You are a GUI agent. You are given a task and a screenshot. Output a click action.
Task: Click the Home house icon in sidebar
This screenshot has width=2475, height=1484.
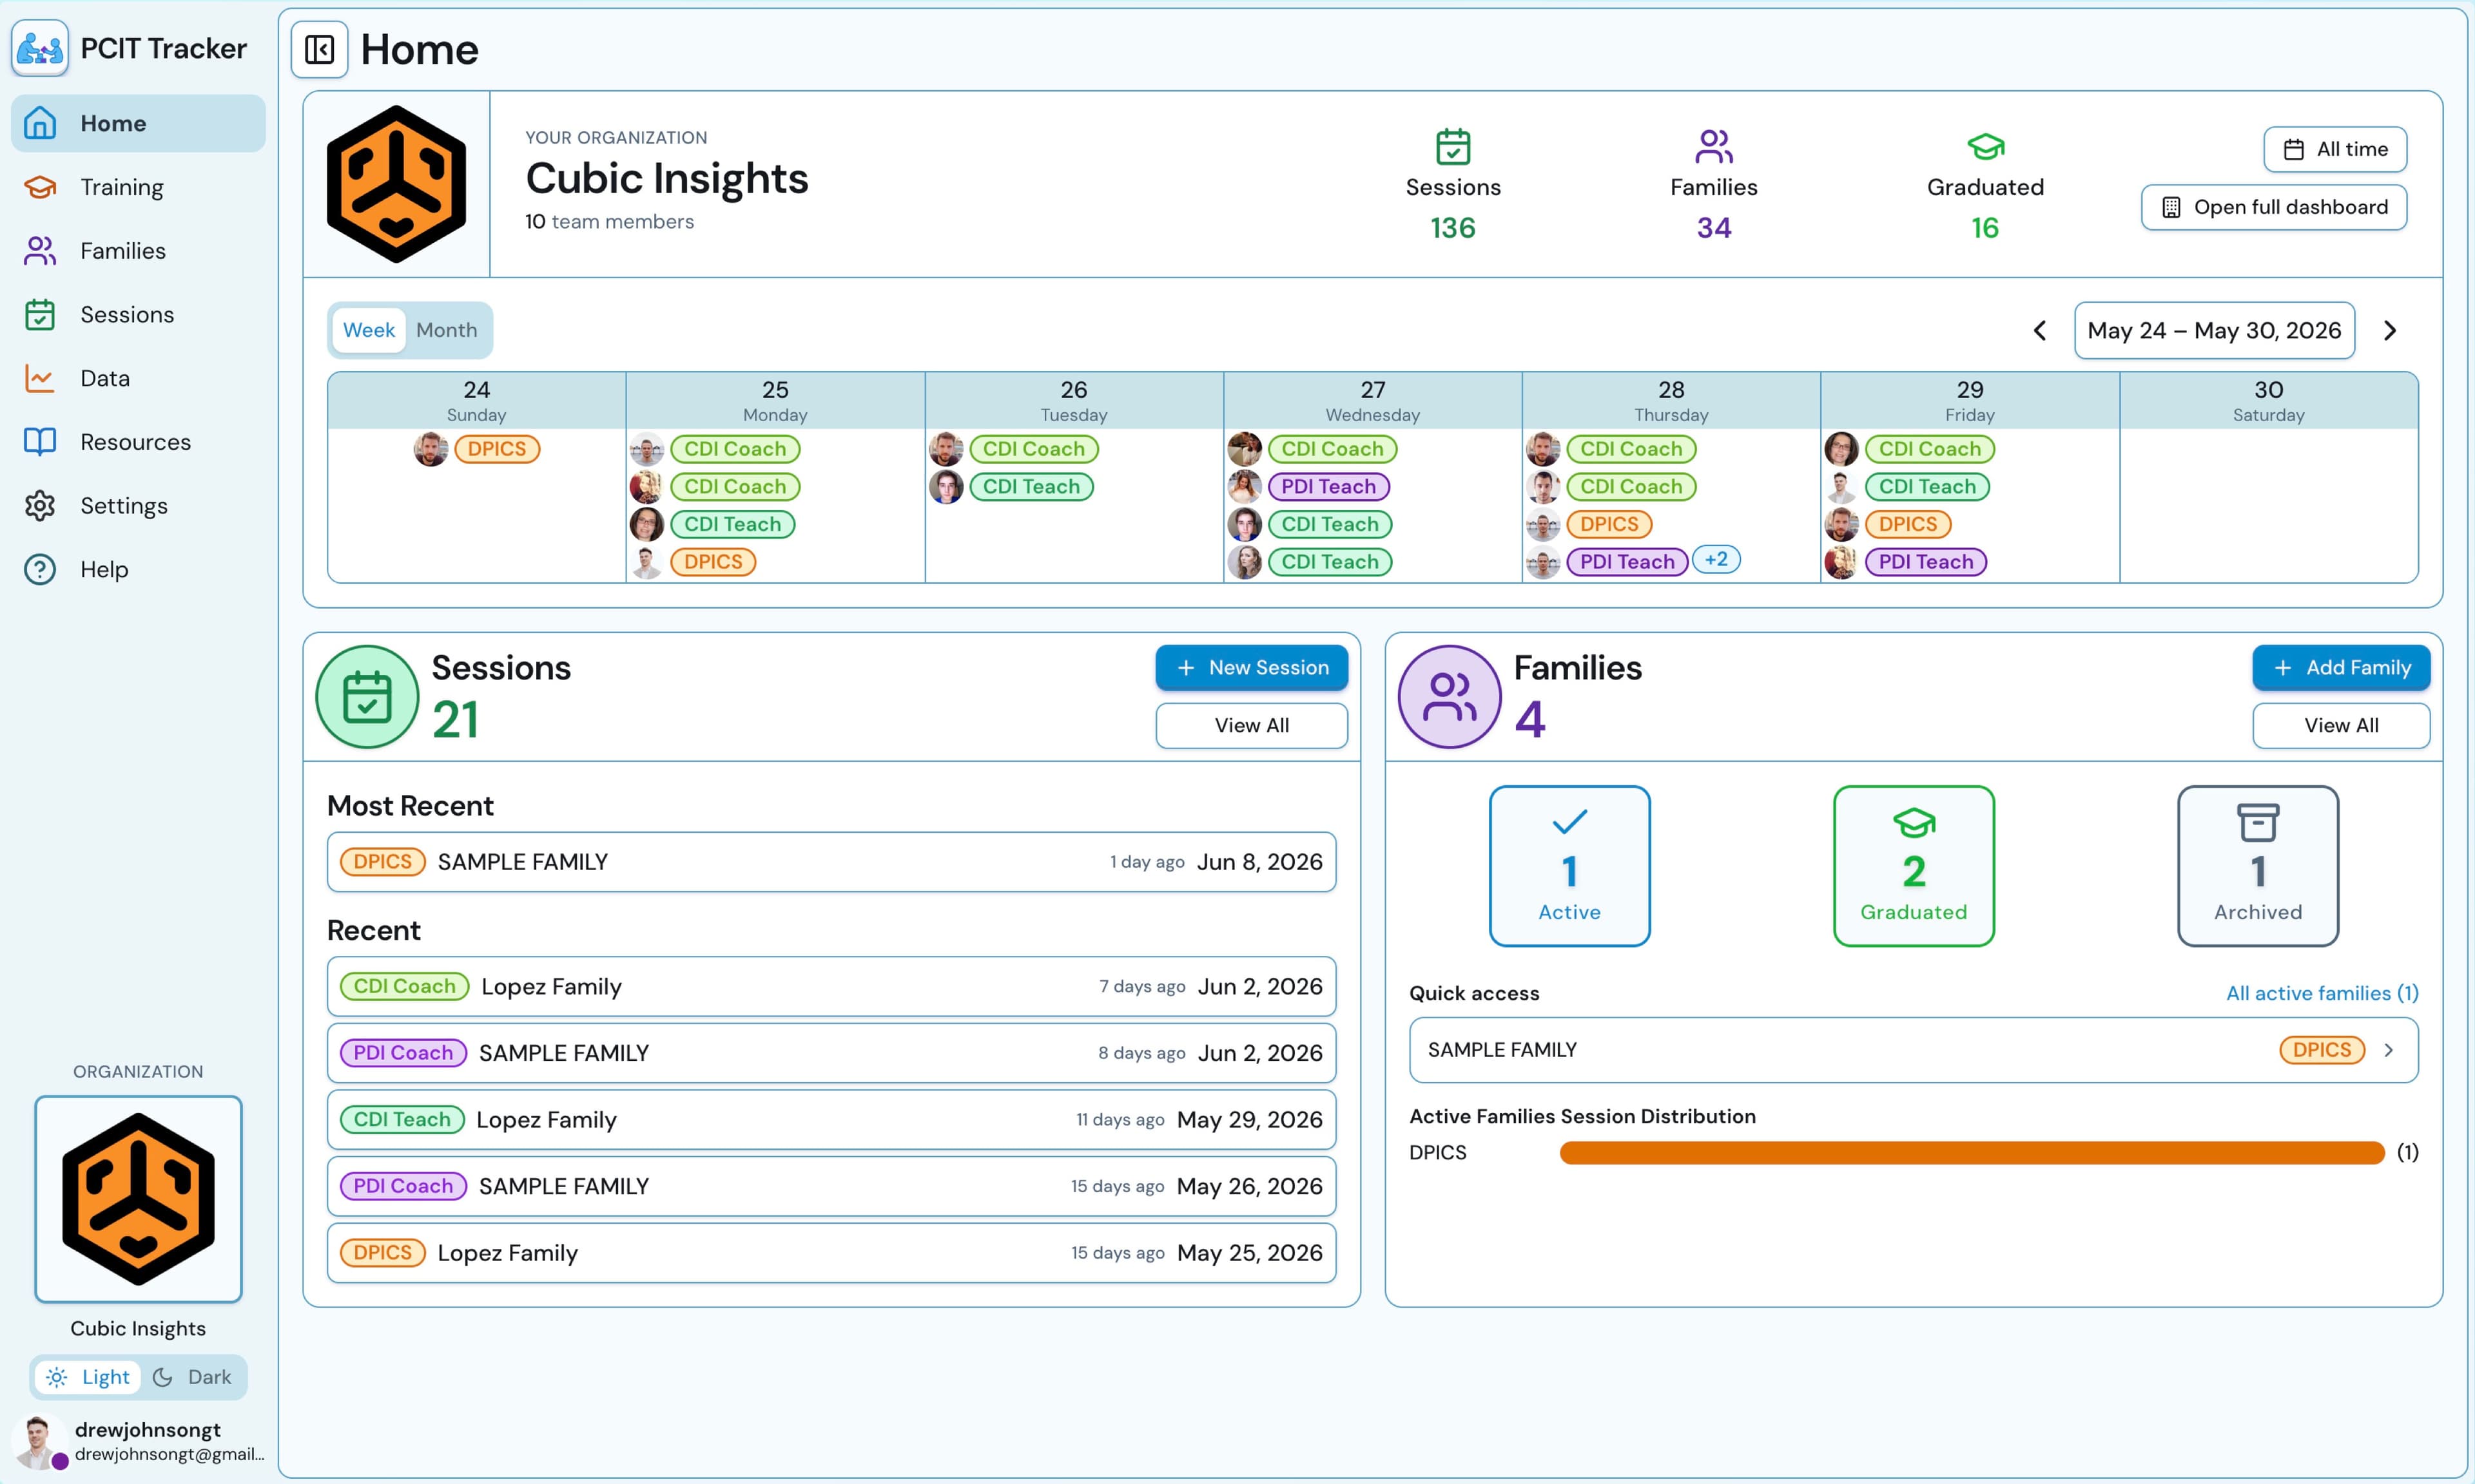40,123
